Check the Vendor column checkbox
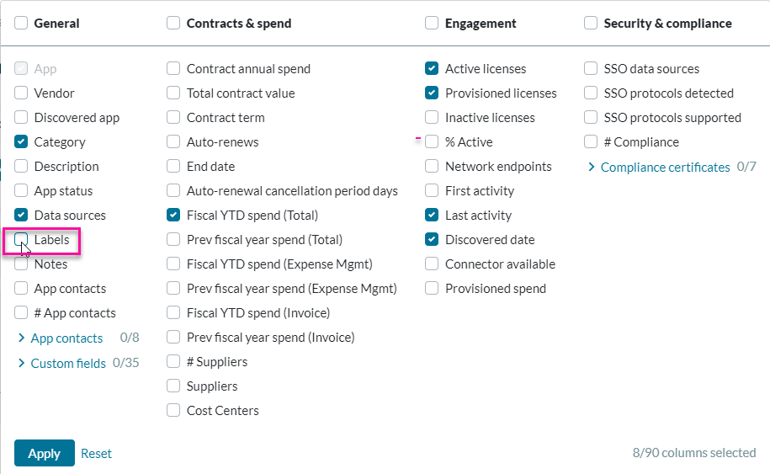The height and width of the screenshot is (474, 770). click(x=22, y=93)
